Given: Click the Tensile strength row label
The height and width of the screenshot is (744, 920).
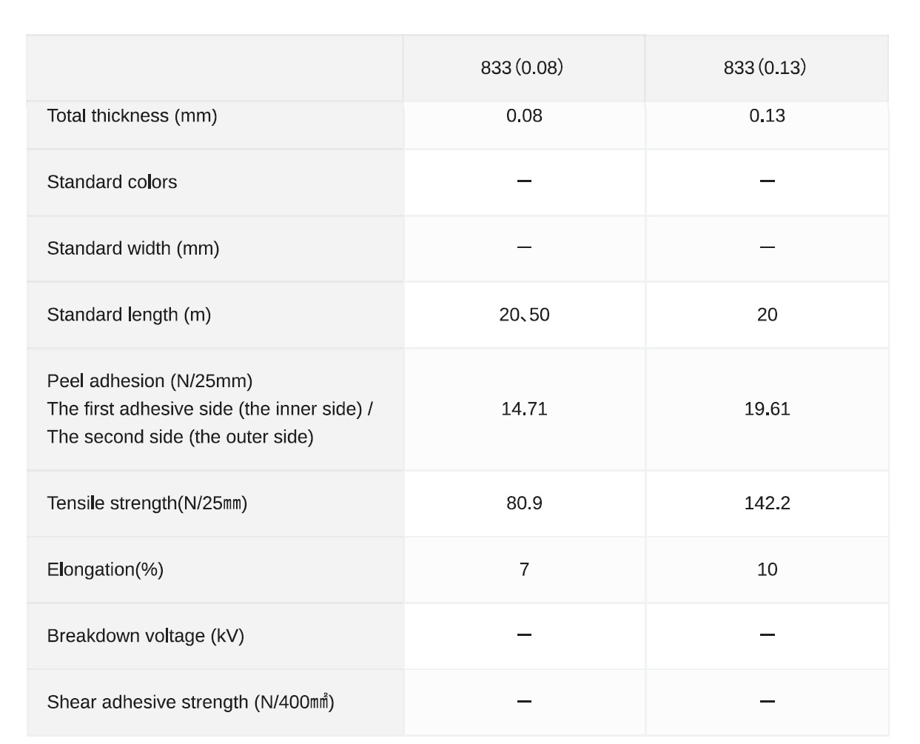Looking at the screenshot, I should [147, 503].
